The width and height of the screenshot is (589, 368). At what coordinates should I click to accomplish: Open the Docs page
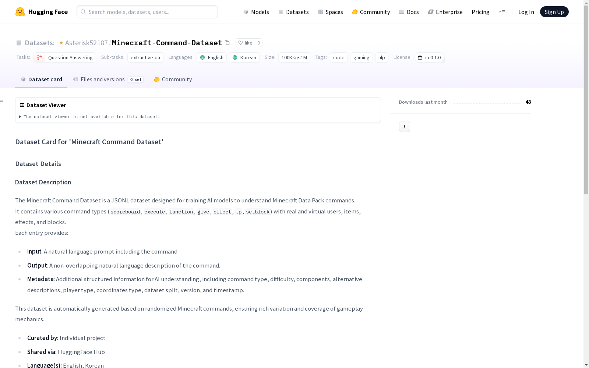(409, 12)
